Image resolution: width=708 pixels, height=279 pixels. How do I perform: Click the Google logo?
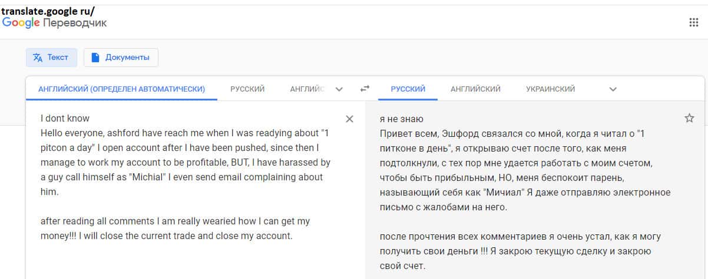tap(21, 23)
